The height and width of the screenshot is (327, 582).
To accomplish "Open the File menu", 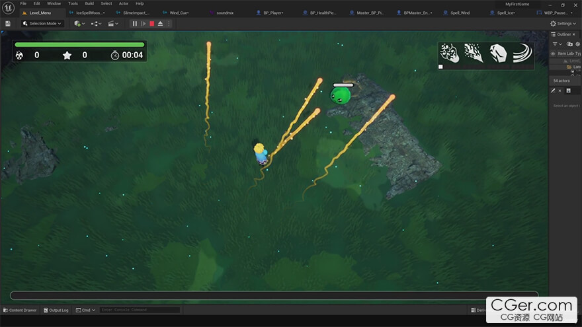I will point(23,3).
